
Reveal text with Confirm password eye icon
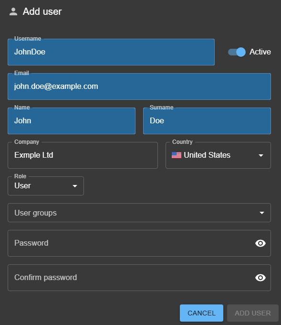pos(260,278)
